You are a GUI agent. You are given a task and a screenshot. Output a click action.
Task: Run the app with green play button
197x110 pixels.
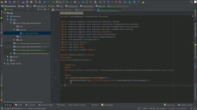pos(67,2)
